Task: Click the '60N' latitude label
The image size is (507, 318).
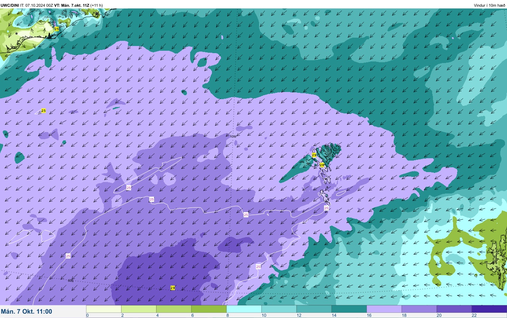Action: coord(71,281)
